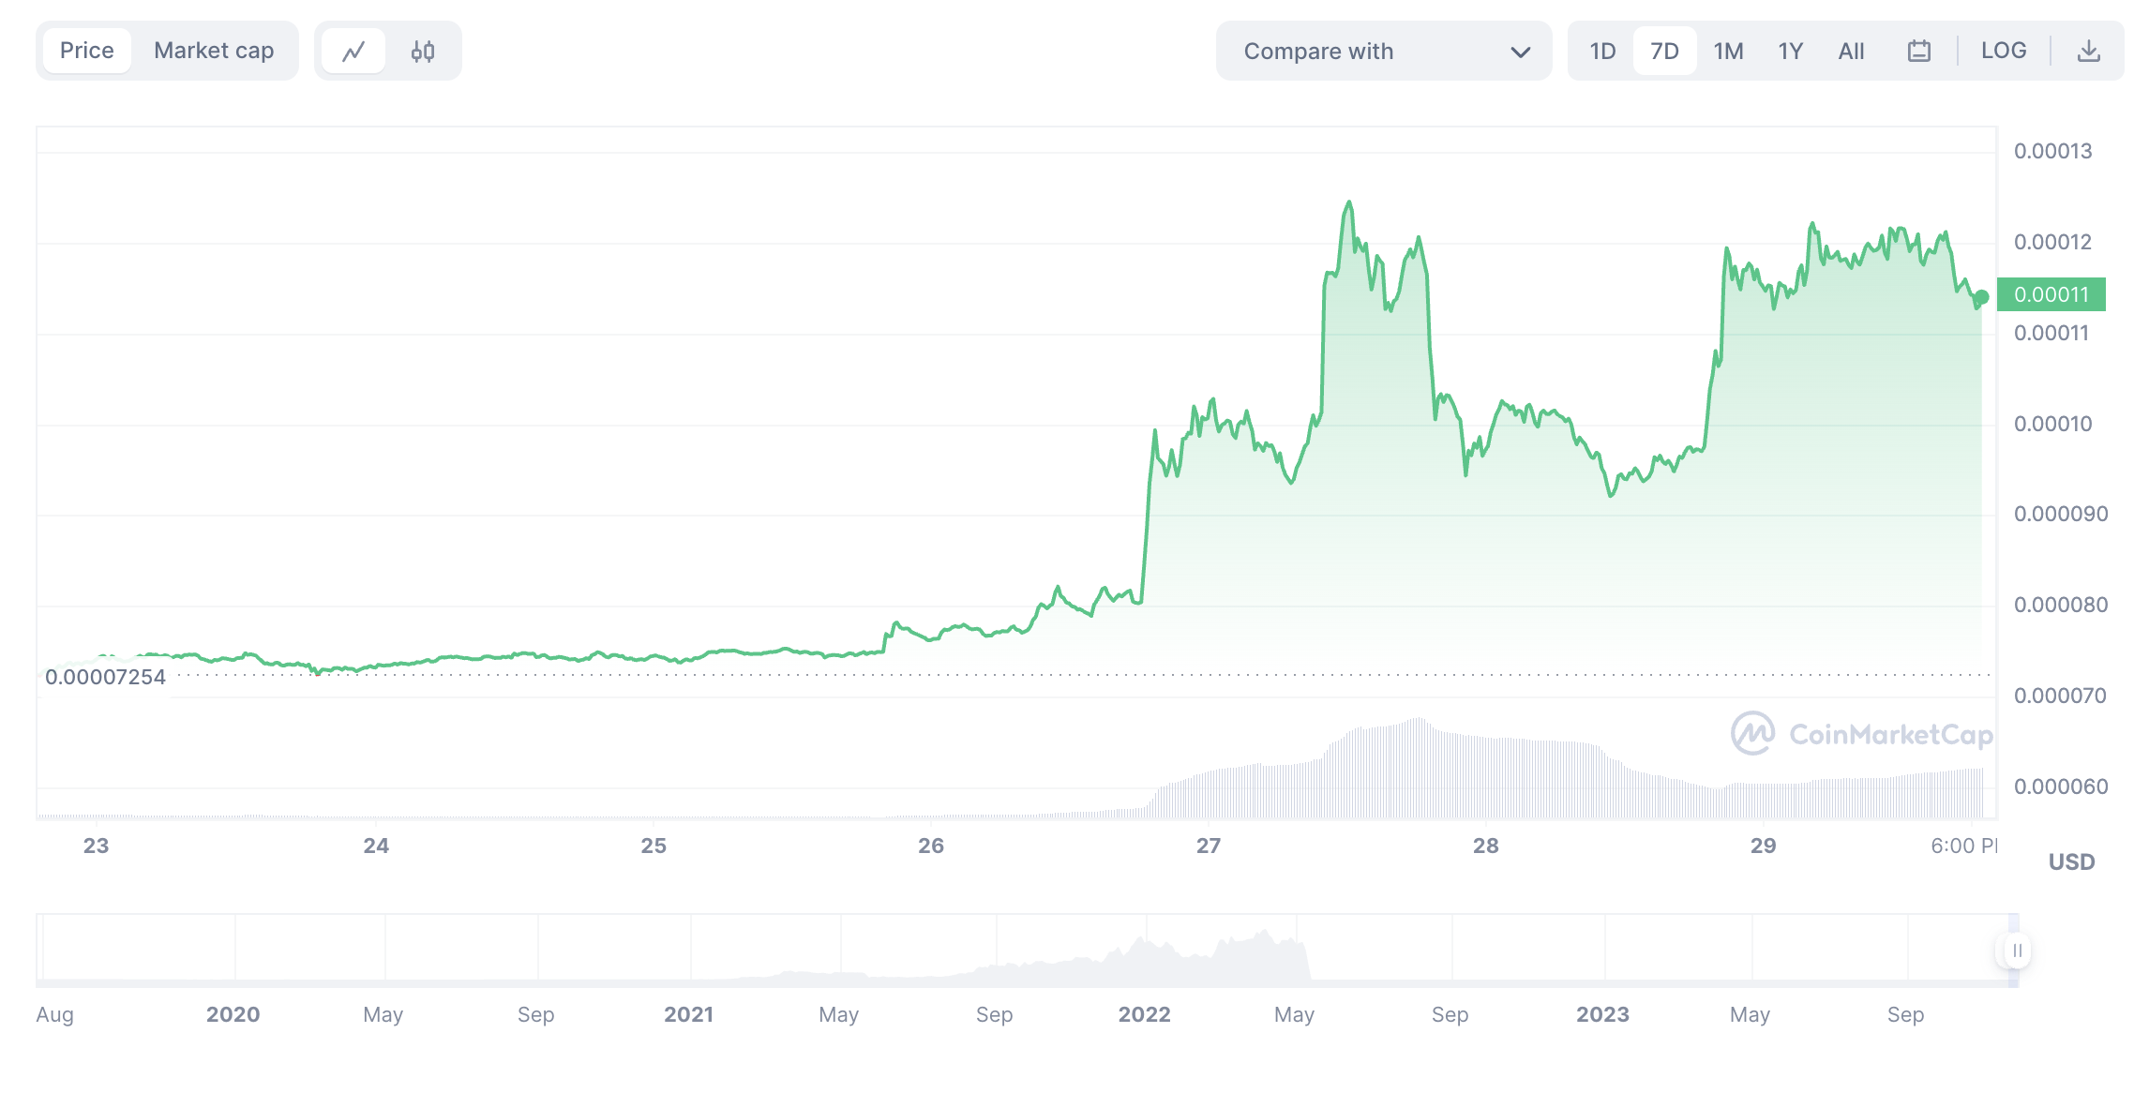The image size is (2134, 1093).
Task: Select the Price view toggle
Action: pyautogui.click(x=87, y=51)
